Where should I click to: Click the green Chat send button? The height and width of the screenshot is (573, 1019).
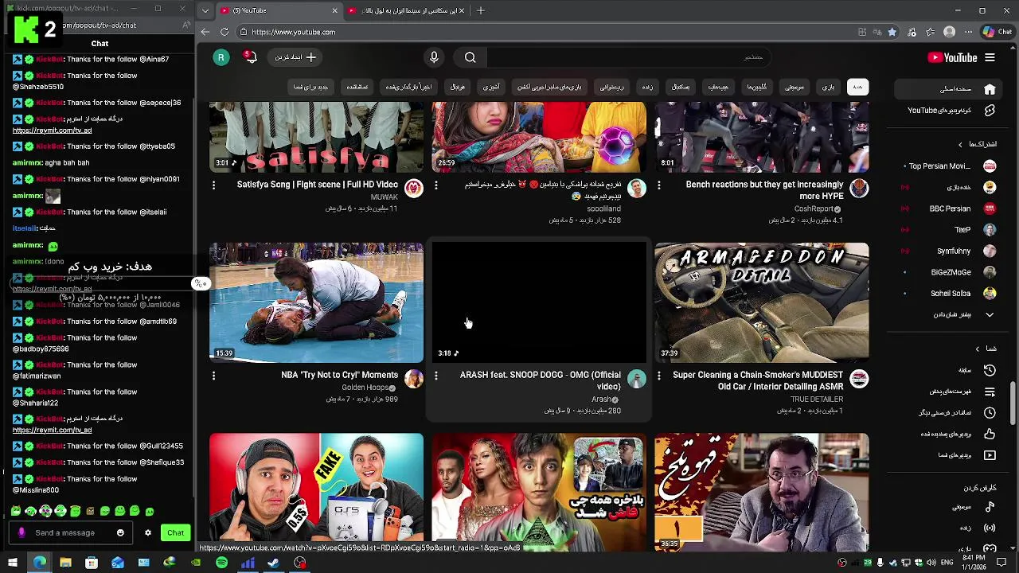tap(176, 533)
